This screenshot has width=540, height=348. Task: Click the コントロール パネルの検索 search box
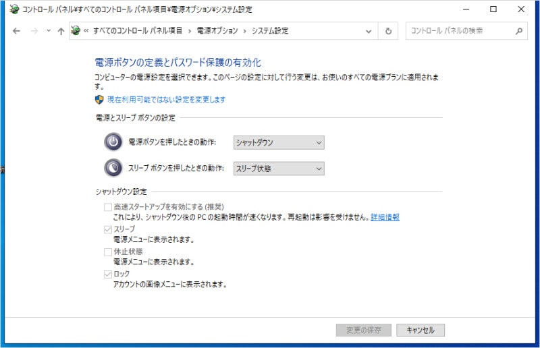coord(466,31)
